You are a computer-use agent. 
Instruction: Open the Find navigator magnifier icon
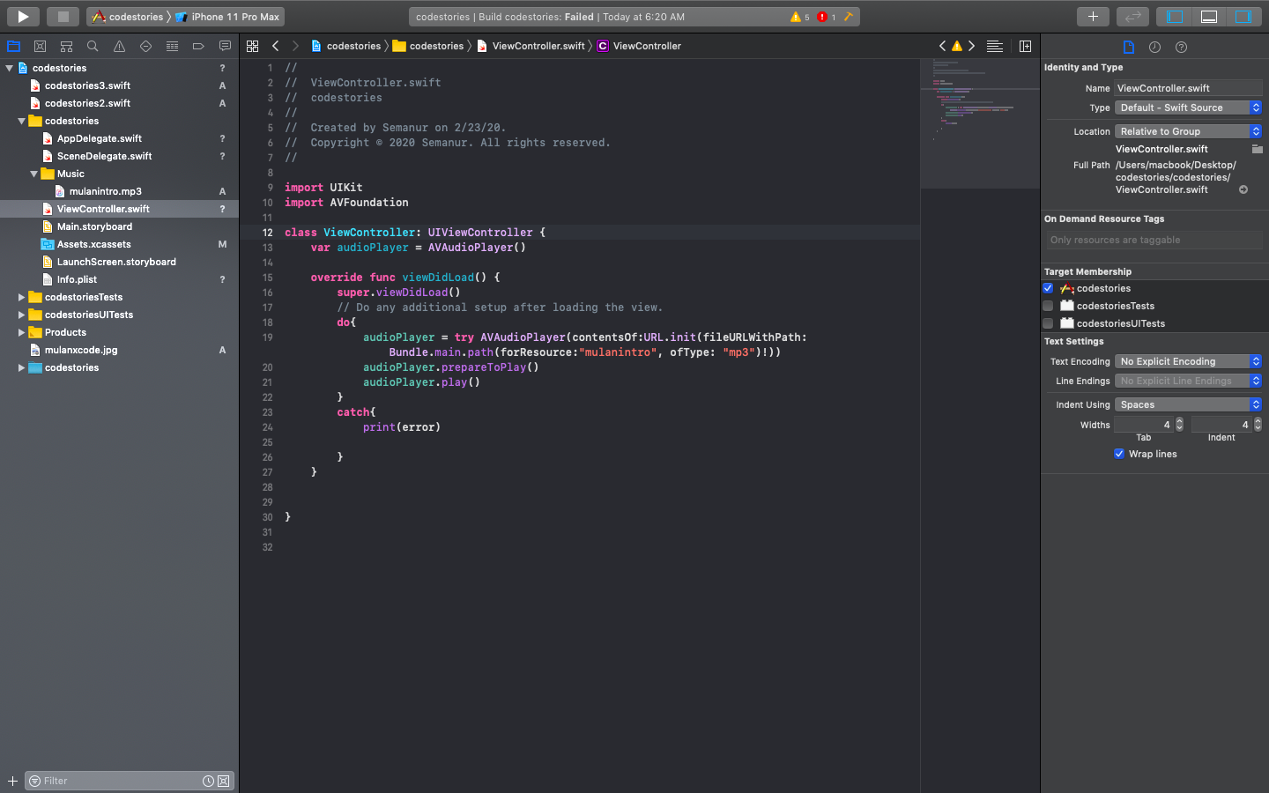coord(93,46)
